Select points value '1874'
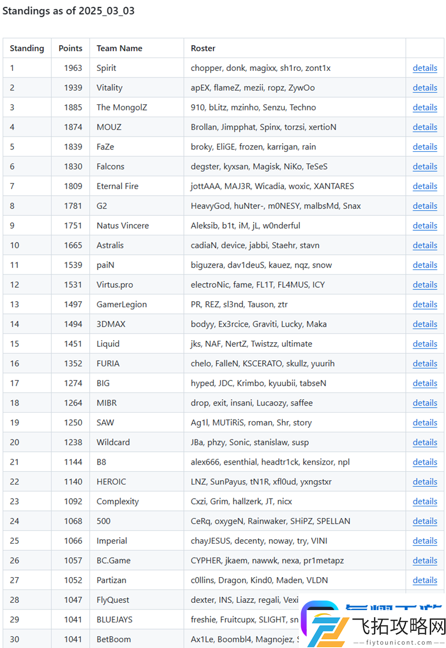The width and height of the screenshot is (446, 648). tap(73, 127)
